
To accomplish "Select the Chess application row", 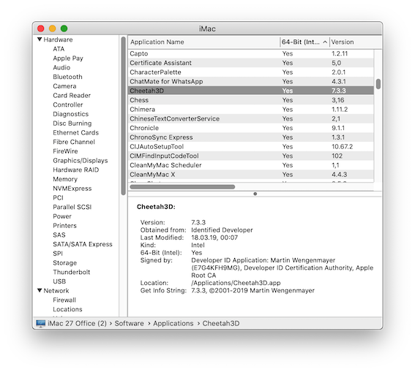I will (x=251, y=100).
